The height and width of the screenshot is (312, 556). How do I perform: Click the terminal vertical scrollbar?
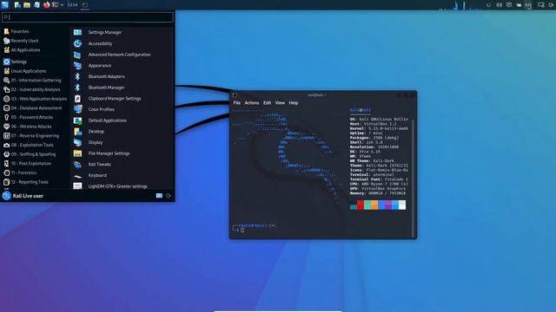tap(414, 179)
